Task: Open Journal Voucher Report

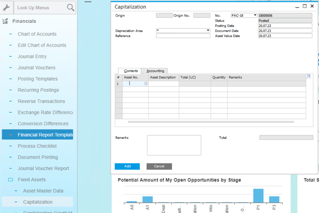Action: click(x=43, y=169)
